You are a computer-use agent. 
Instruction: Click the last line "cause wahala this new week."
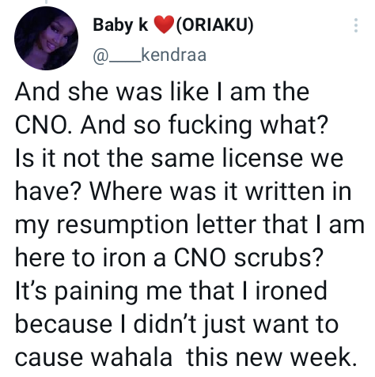186,357
